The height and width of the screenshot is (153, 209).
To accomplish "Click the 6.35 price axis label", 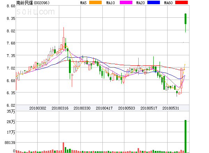I will pyautogui.click(x=11, y=93).
